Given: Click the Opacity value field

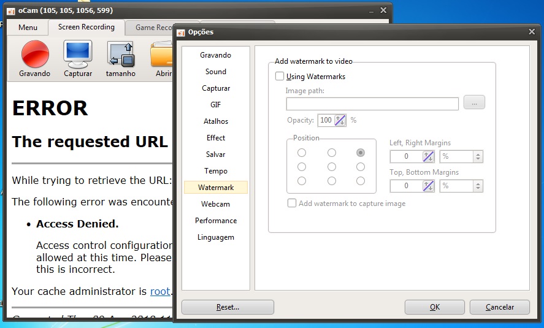Looking at the screenshot, I should 326,120.
